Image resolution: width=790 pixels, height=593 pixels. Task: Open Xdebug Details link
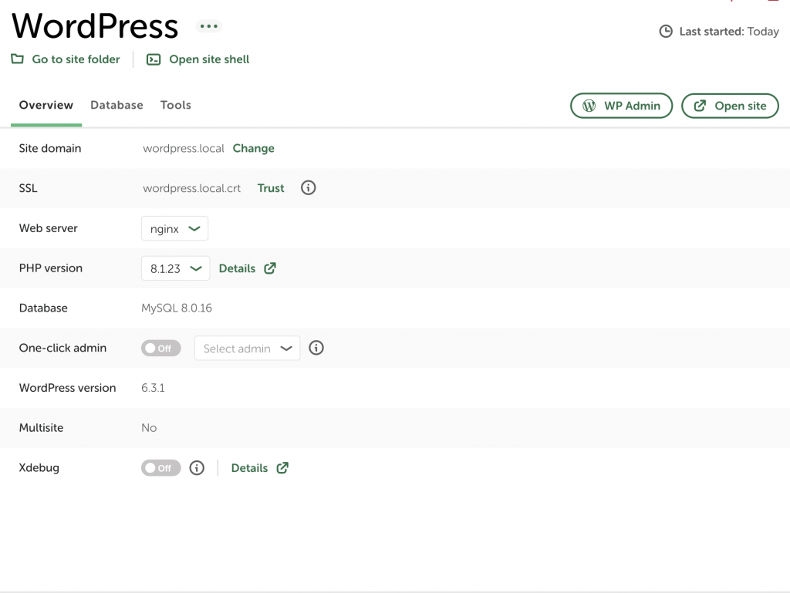pyautogui.click(x=249, y=467)
